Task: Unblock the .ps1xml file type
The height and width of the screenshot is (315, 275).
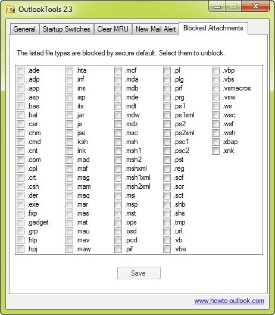Action: (167, 115)
